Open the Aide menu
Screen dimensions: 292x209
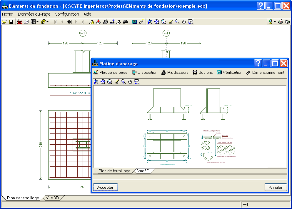click(87, 14)
